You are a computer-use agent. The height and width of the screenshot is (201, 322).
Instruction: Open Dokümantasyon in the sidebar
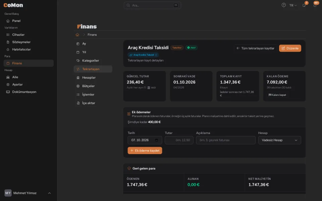click(29, 92)
